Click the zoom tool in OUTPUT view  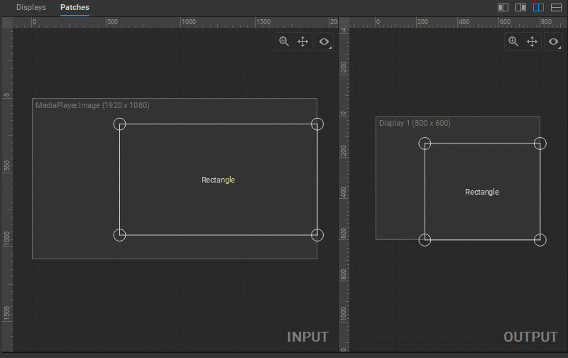click(513, 42)
